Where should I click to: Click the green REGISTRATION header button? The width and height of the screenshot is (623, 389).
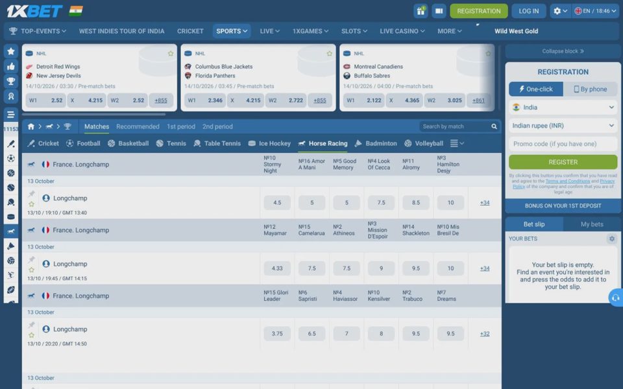[479, 11]
